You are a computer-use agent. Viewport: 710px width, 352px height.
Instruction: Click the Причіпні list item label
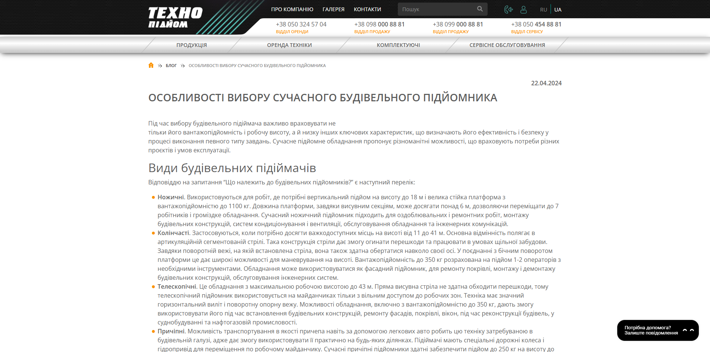click(171, 331)
